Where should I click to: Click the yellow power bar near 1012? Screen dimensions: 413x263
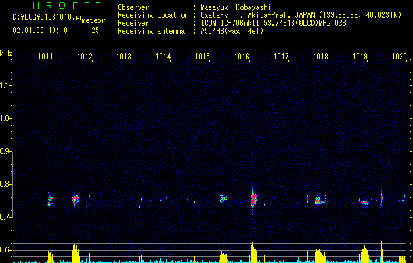point(76,254)
